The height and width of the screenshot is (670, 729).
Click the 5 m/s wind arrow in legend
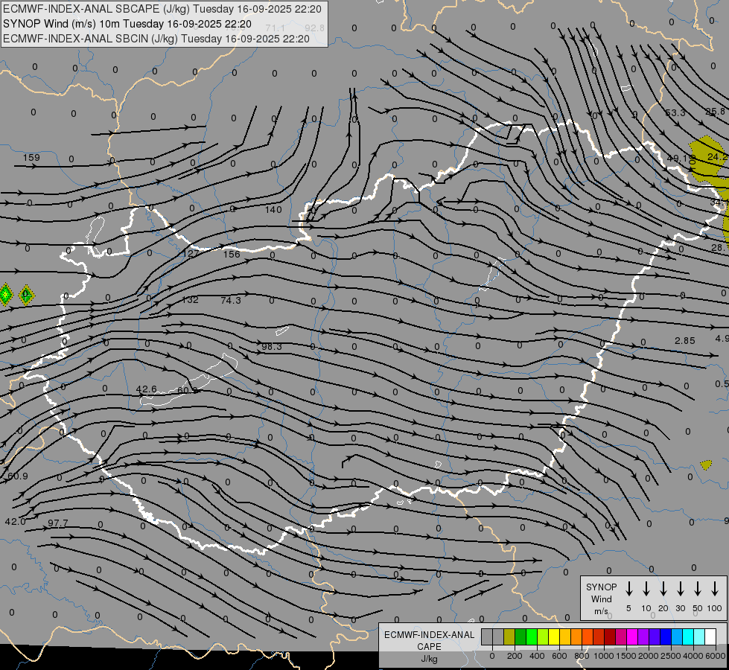pos(628,589)
